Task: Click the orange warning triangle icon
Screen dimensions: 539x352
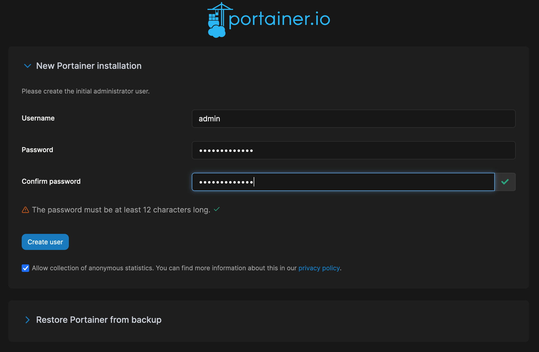Action: (25, 210)
